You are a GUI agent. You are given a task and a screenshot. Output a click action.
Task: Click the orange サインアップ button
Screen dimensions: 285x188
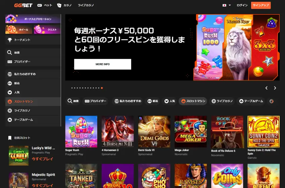tap(261, 5)
